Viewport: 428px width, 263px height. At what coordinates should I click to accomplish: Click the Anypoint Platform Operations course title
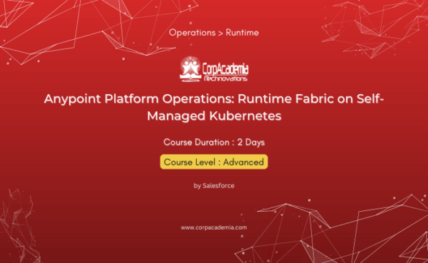pos(214,107)
